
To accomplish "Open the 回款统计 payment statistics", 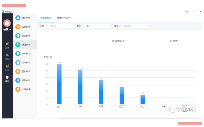I will 25,72.
